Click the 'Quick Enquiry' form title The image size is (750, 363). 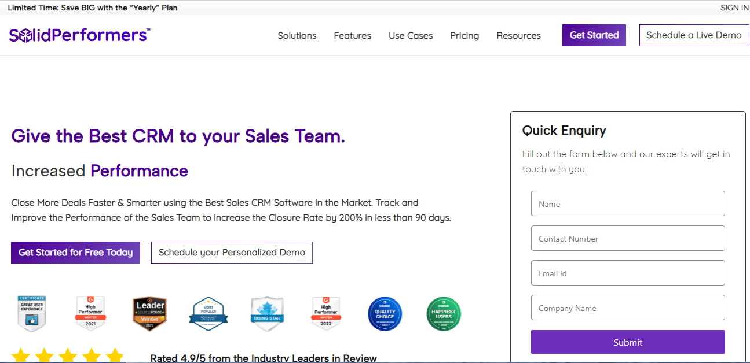(564, 131)
